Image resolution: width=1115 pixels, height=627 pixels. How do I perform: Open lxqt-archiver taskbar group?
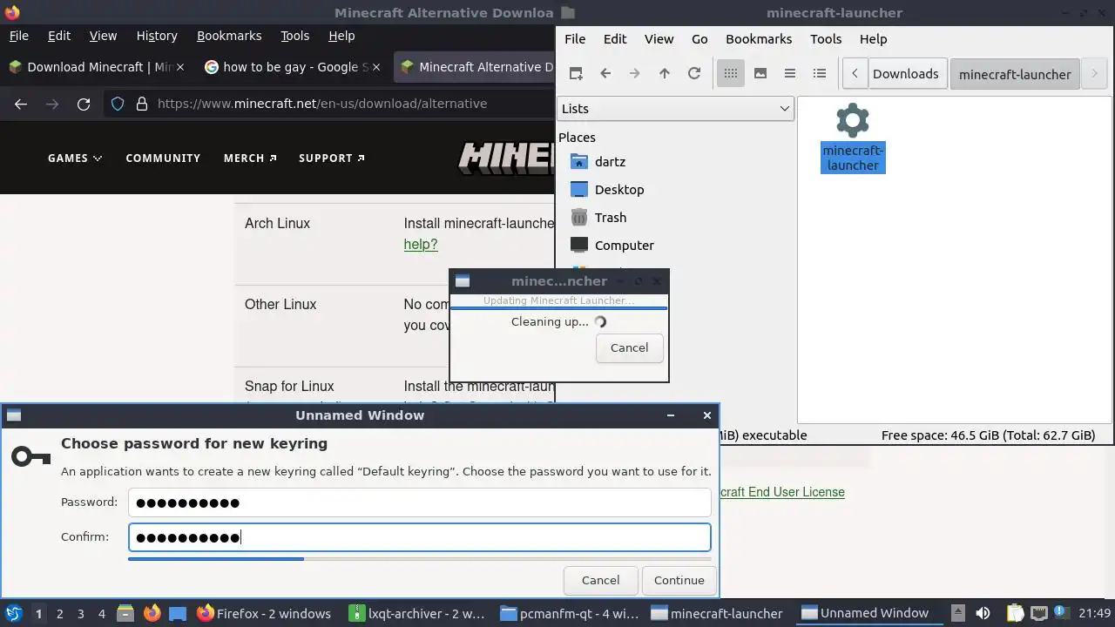pyautogui.click(x=417, y=613)
